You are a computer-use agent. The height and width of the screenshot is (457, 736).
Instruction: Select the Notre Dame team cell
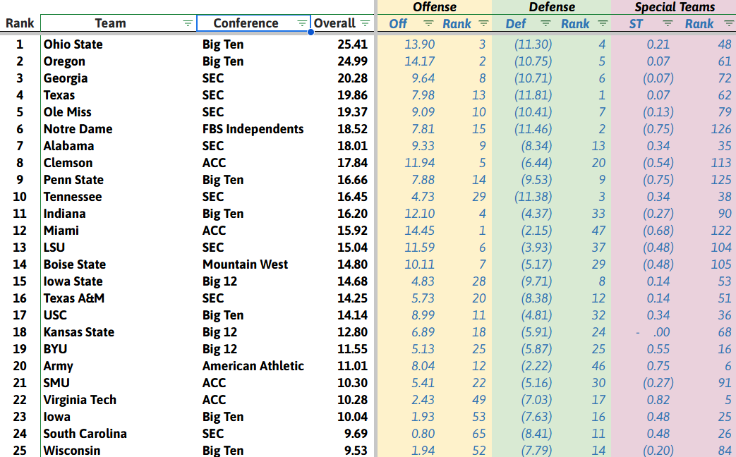tap(78, 129)
